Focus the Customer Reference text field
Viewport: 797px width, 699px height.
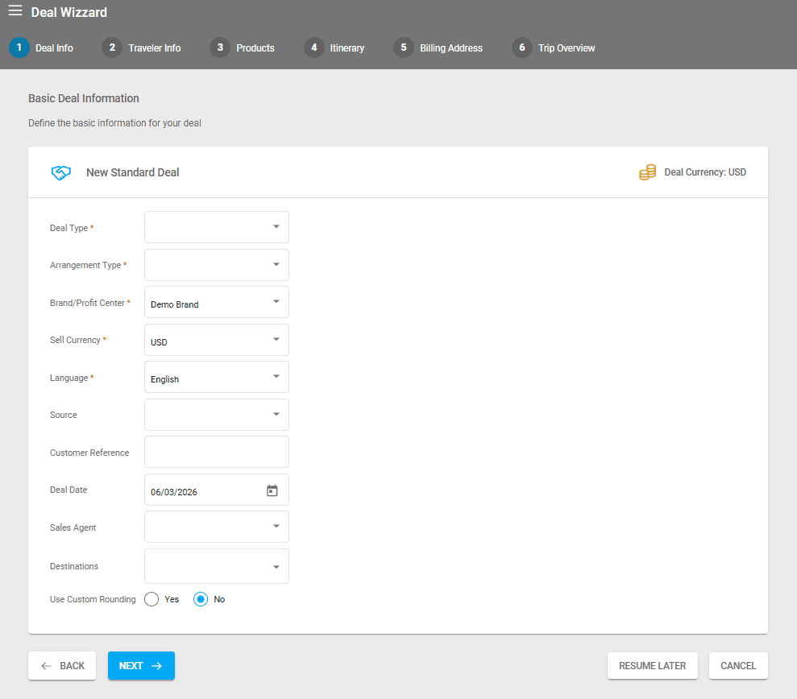point(216,453)
